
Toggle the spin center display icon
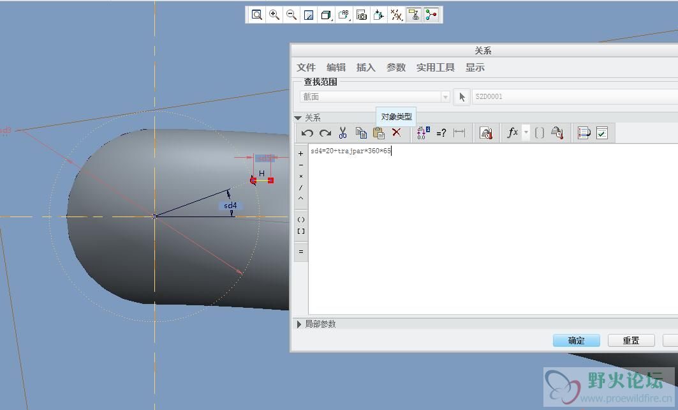click(431, 15)
